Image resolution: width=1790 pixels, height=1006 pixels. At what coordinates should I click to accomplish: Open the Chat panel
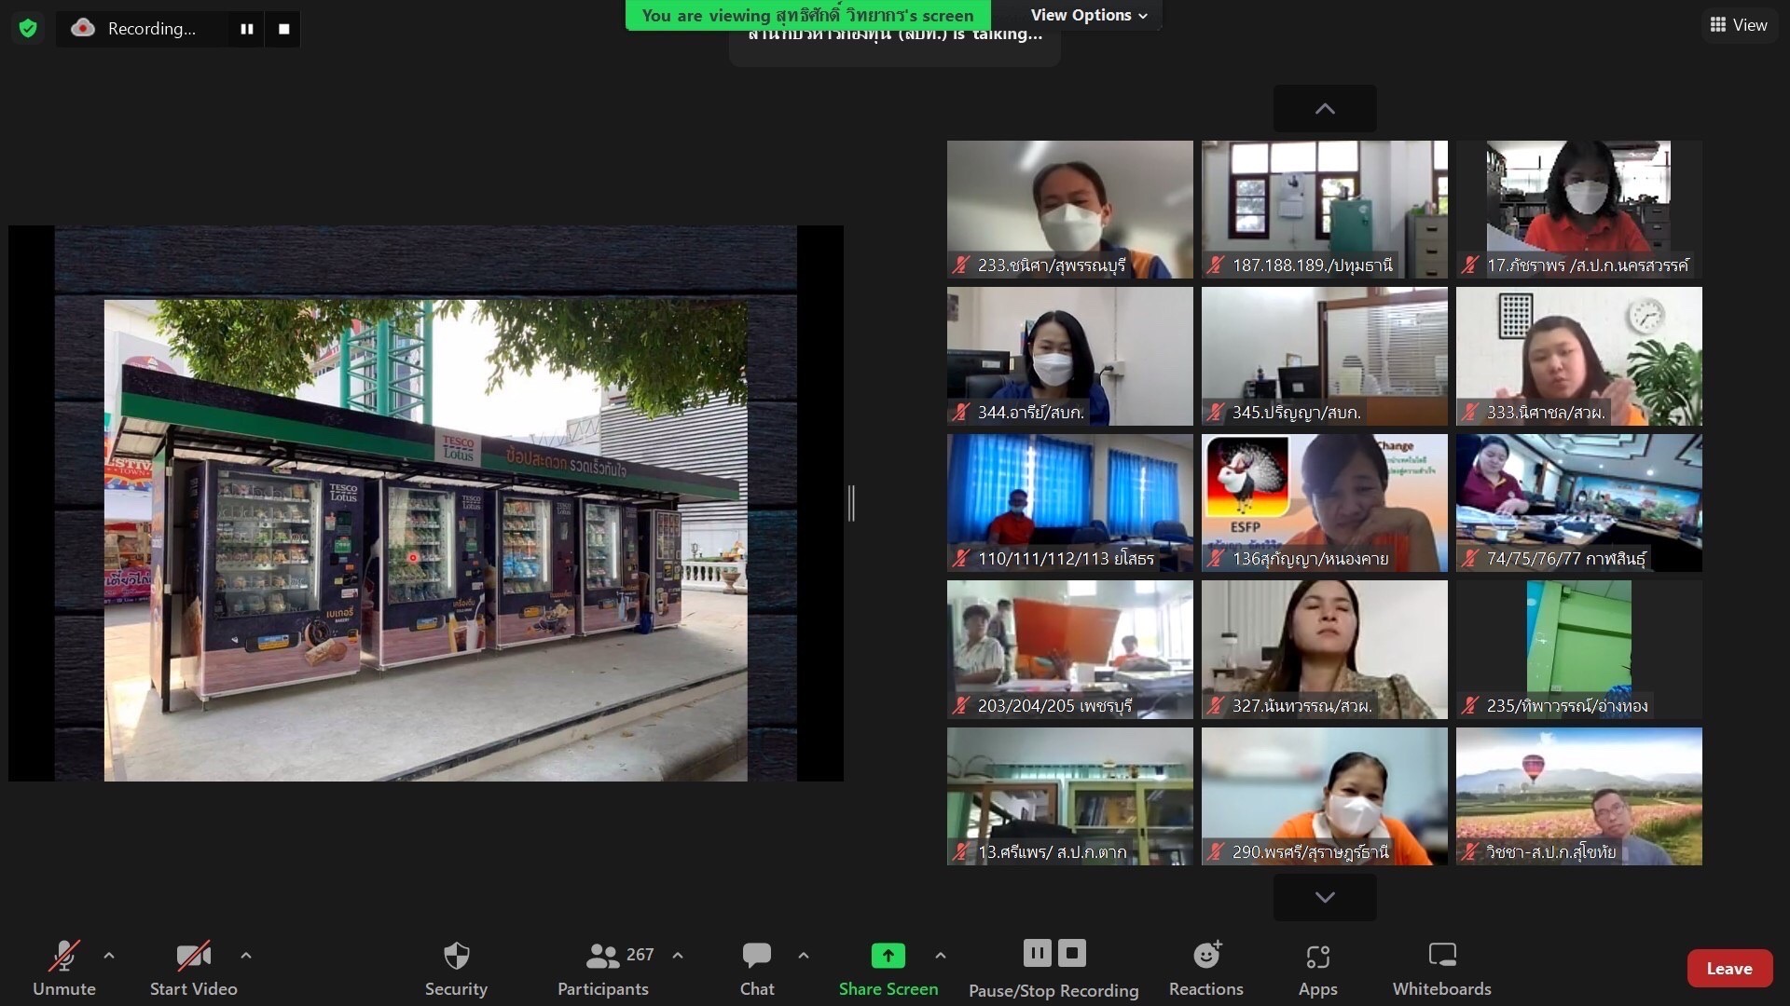(757, 968)
